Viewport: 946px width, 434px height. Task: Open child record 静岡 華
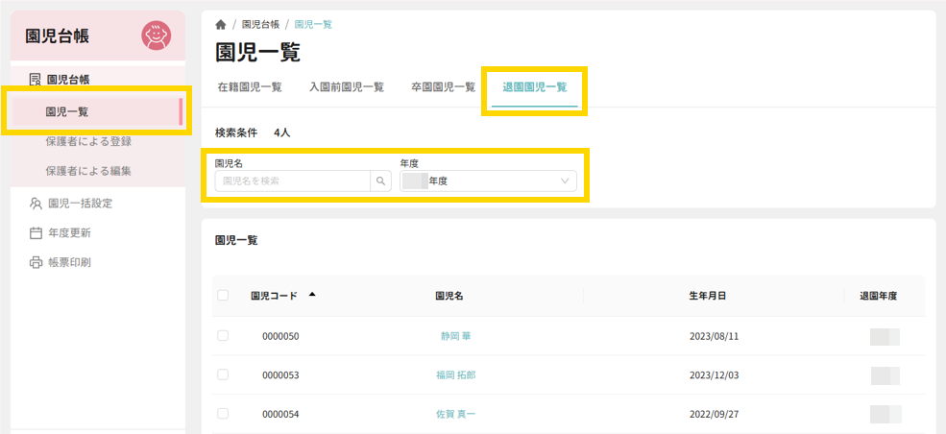tap(455, 336)
